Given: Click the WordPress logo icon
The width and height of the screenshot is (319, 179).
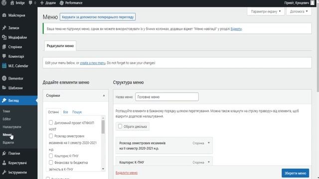Looking at the screenshot, I should pyautogui.click(x=4, y=3).
